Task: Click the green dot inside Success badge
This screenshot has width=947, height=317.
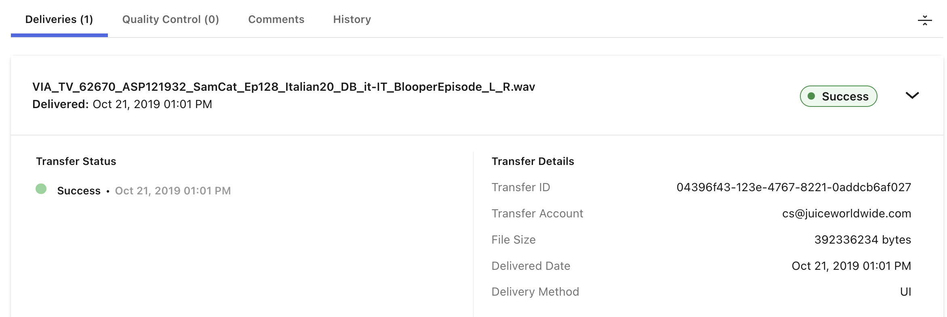Action: 811,96
